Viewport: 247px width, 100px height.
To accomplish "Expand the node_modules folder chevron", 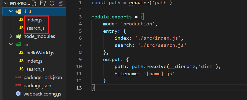I will tap(11, 36).
